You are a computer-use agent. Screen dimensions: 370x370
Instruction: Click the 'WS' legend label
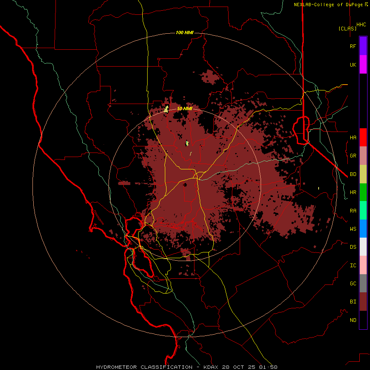(x=353, y=229)
